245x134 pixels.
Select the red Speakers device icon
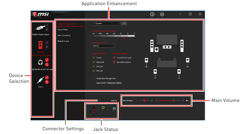click(40, 45)
